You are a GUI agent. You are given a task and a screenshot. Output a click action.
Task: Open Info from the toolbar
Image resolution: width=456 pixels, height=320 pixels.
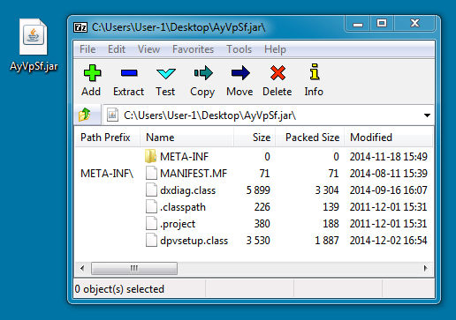click(x=314, y=80)
